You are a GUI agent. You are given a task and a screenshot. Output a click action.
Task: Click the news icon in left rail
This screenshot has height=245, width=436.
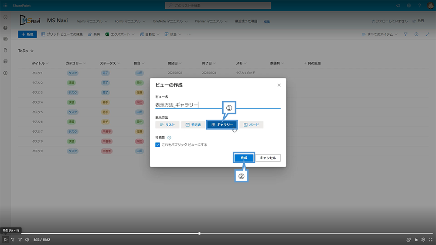click(x=5, y=39)
